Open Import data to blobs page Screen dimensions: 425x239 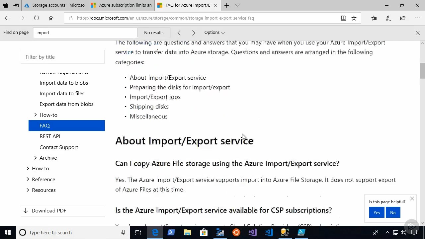pyautogui.click(x=64, y=83)
